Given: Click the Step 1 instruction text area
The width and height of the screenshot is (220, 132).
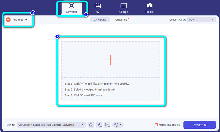Looking at the screenshot, I should click(x=97, y=84).
